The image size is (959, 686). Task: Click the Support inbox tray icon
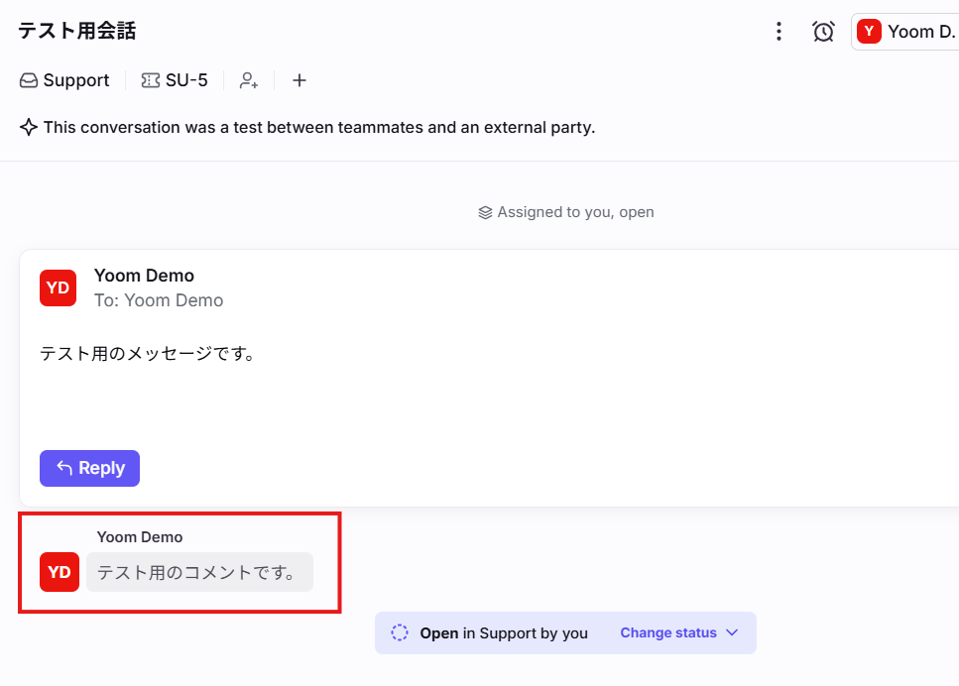pyautogui.click(x=29, y=80)
